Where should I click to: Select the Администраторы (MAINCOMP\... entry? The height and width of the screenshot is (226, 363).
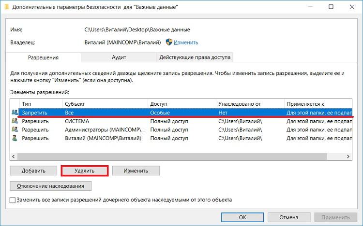pos(181,129)
